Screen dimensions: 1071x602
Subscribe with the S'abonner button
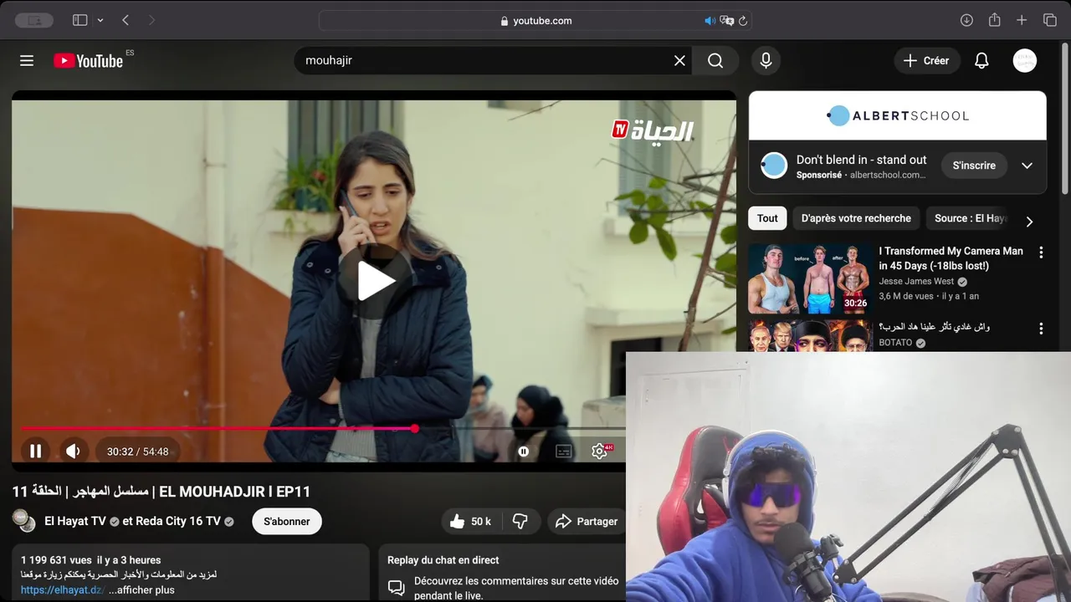pos(287,521)
